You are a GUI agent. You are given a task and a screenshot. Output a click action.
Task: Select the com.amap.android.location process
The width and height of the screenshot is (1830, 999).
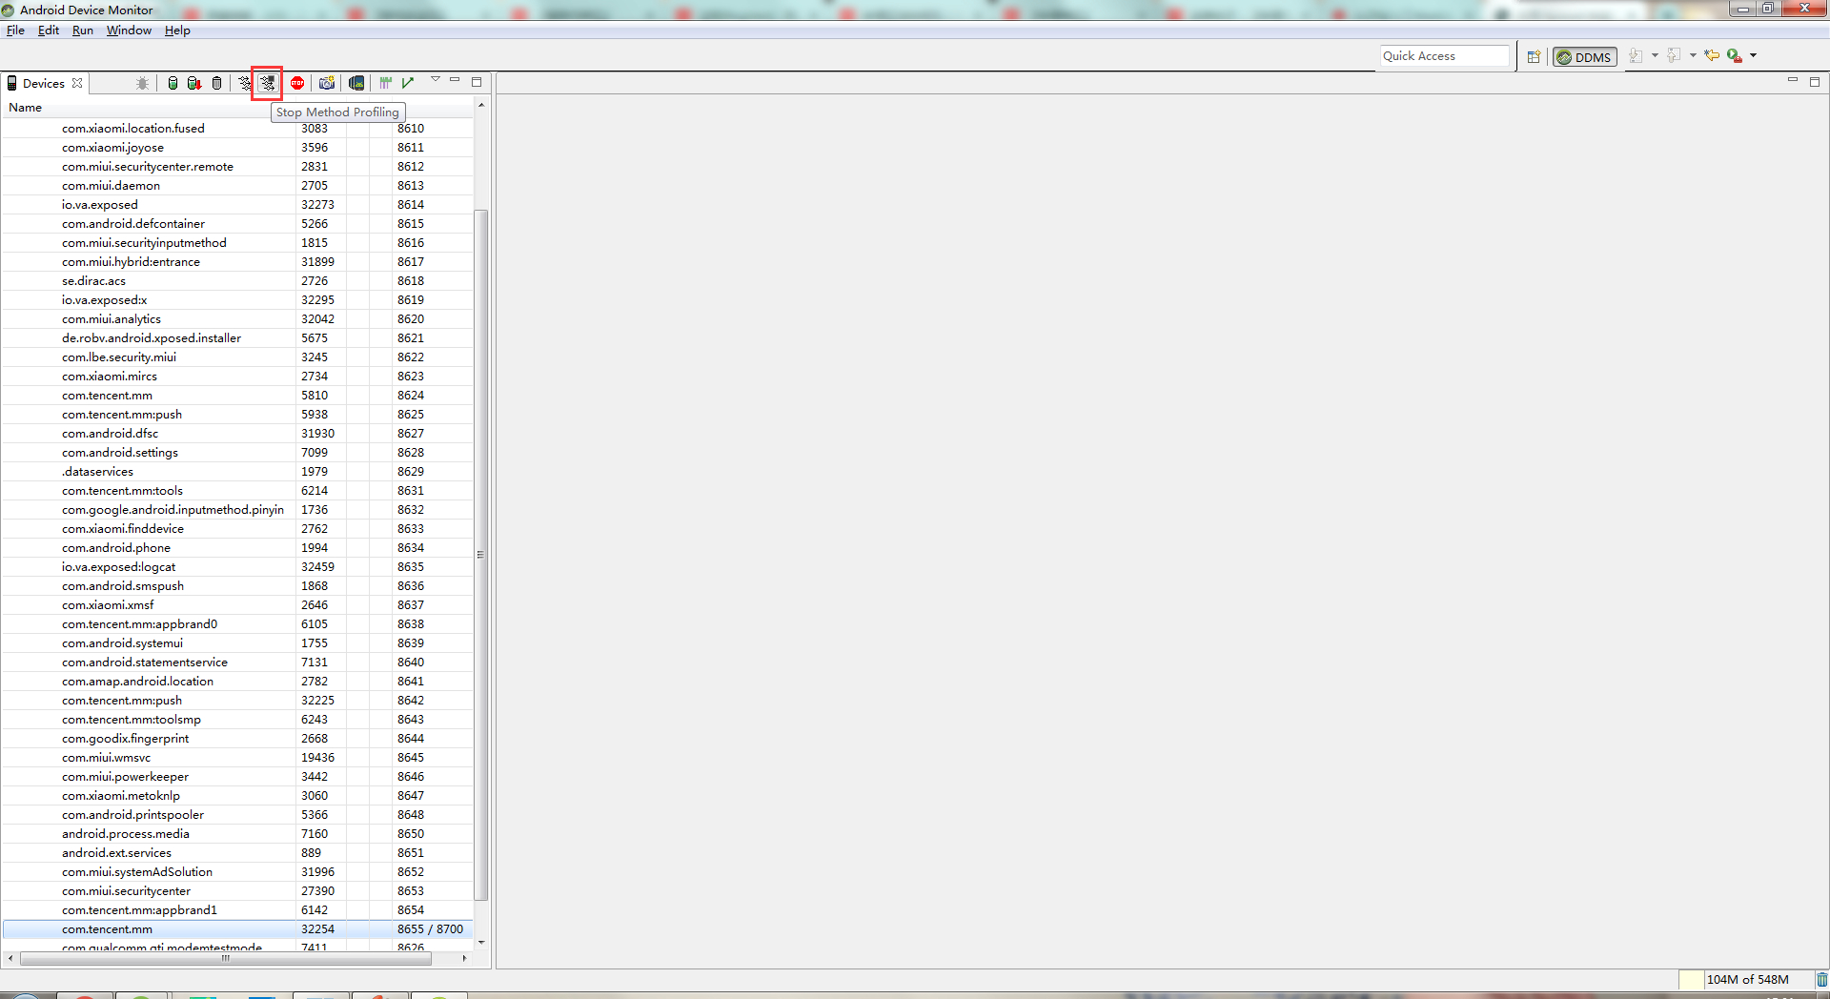[238, 681]
